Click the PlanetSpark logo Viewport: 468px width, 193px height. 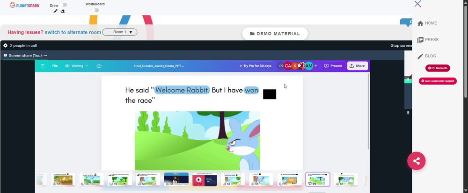(x=24, y=5)
